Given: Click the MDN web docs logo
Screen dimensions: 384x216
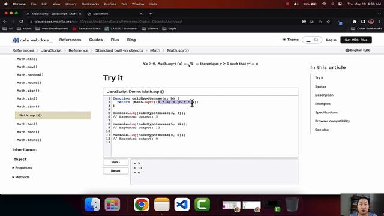Looking at the screenshot, I should [32, 40].
